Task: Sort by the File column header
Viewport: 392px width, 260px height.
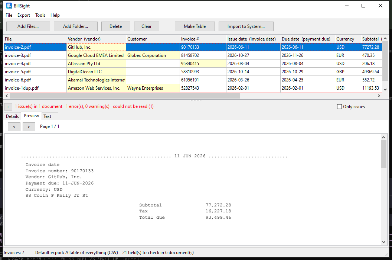Action: click(35, 39)
